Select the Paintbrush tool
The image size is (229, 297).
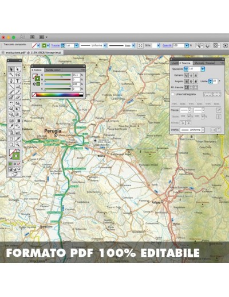tap(11, 92)
